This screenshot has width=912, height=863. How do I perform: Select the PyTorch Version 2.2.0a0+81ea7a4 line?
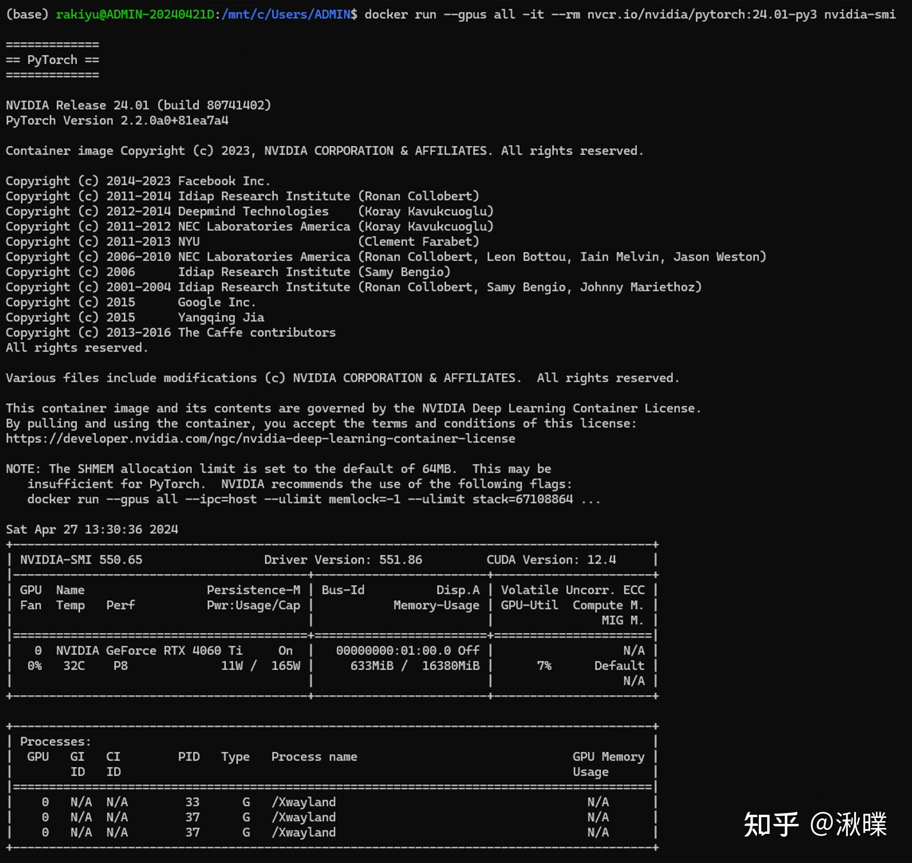click(x=117, y=120)
